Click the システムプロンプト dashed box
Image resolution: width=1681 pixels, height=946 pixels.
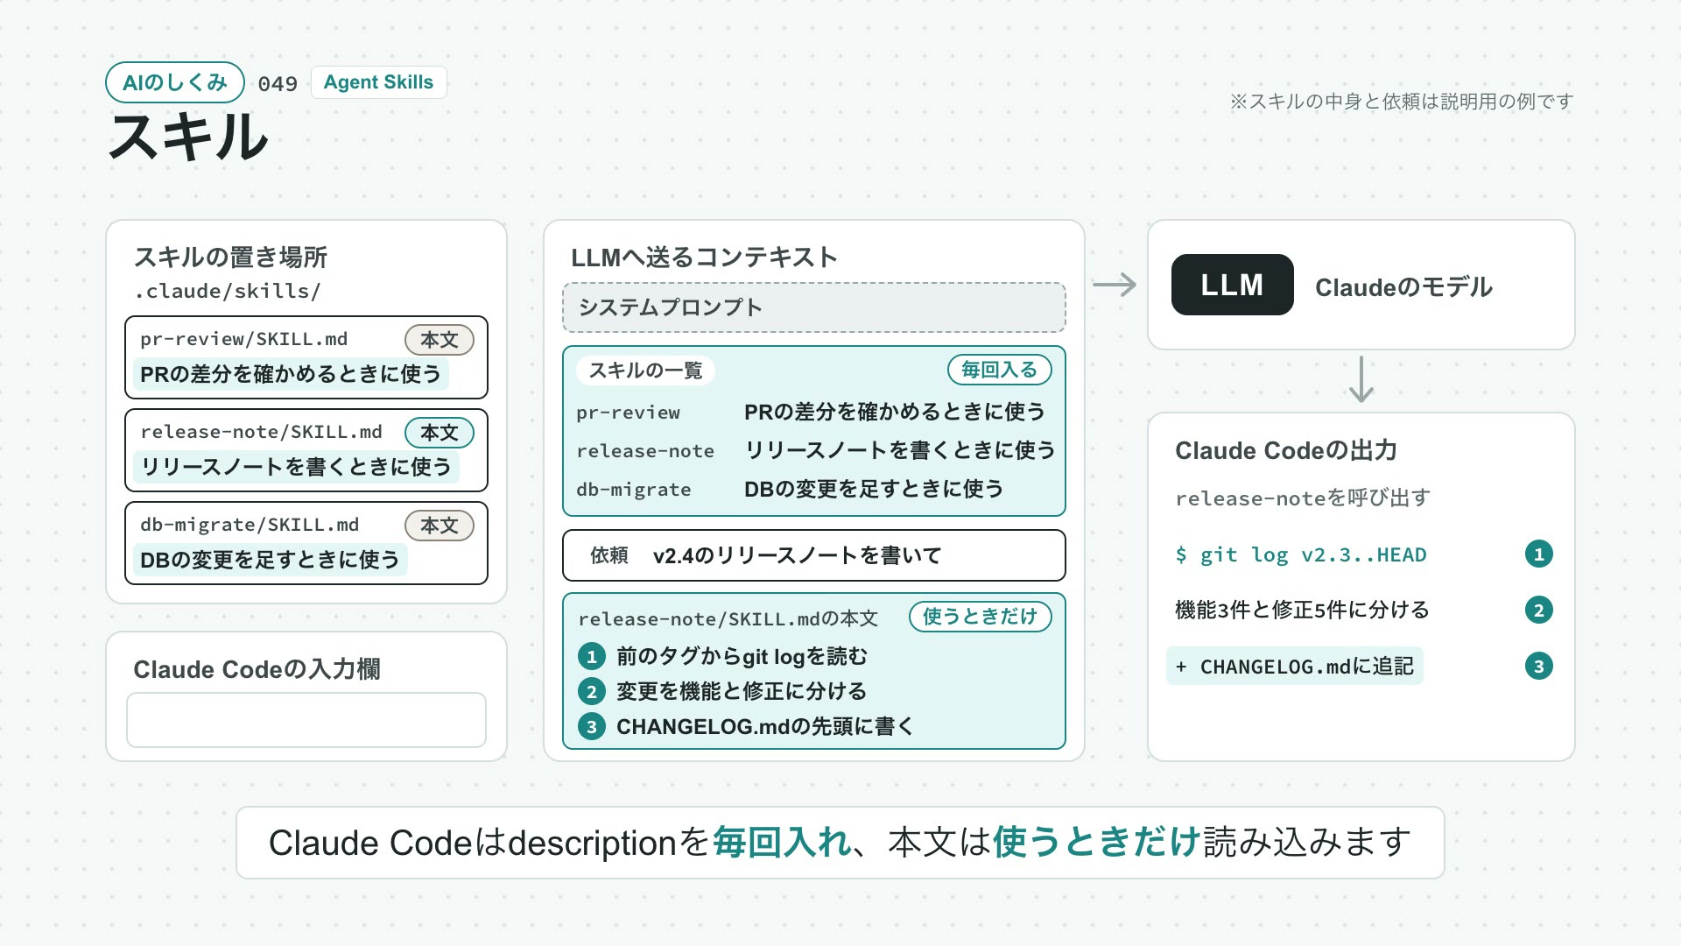(x=813, y=307)
